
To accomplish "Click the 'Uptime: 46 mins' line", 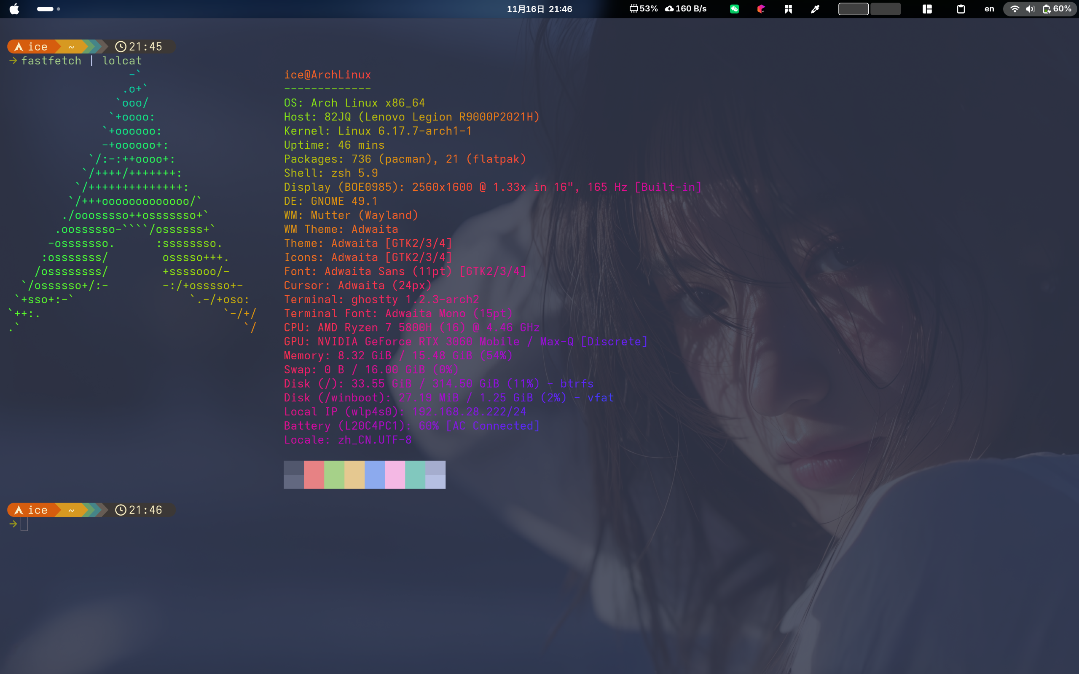I will 334,145.
